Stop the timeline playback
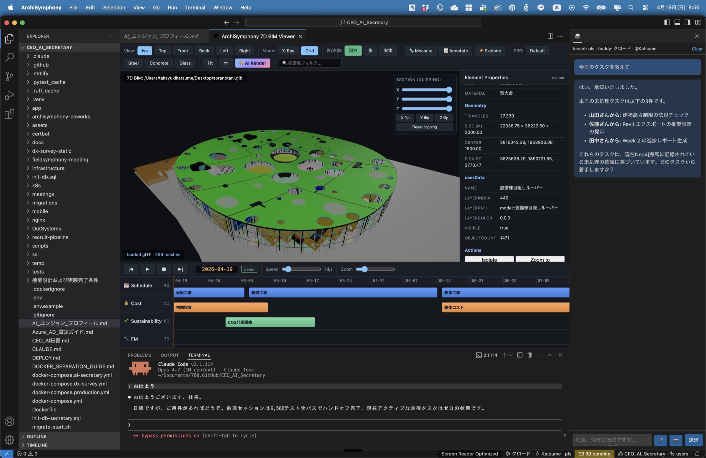Screen dimensions: 706x458 (164, 269)
